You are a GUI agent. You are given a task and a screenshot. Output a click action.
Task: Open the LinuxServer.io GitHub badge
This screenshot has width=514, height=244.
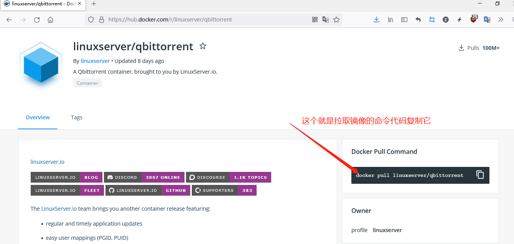[x=148, y=190]
